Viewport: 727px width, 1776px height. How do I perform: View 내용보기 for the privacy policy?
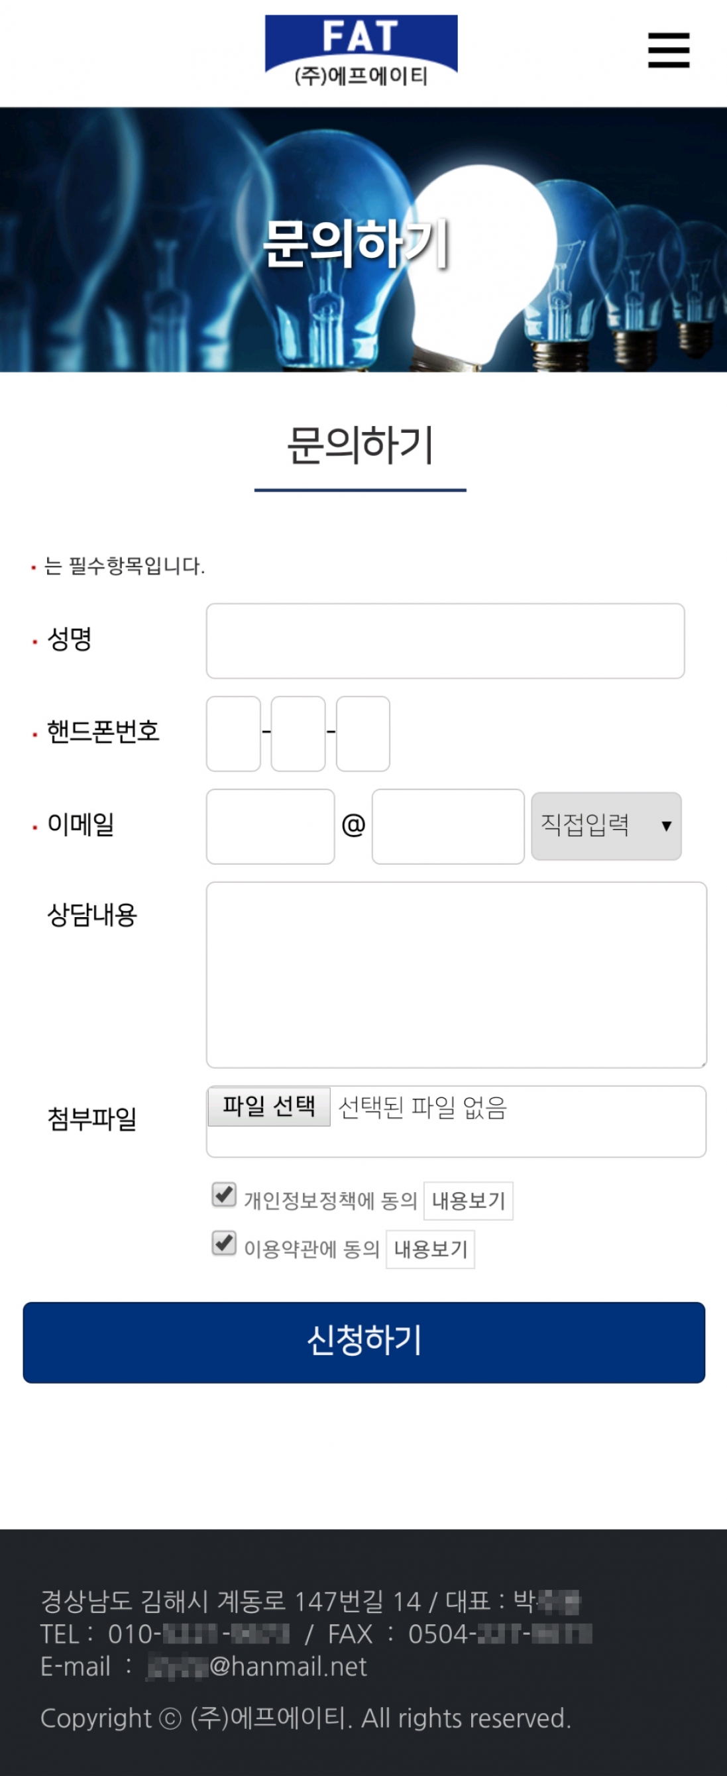click(469, 1201)
